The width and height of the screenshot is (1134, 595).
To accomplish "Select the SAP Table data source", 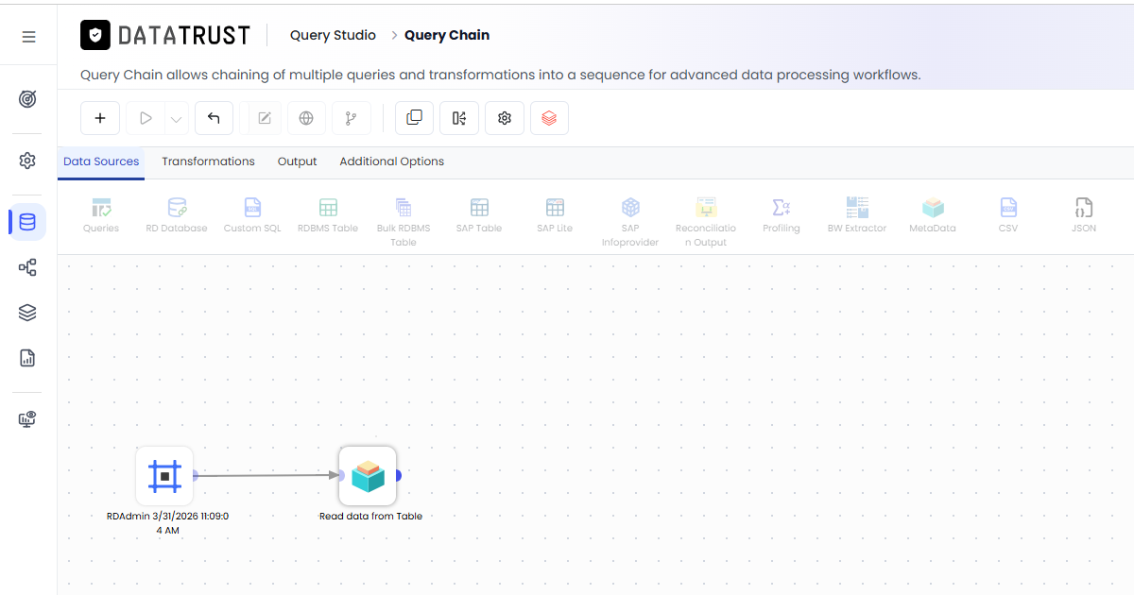I will (479, 215).
